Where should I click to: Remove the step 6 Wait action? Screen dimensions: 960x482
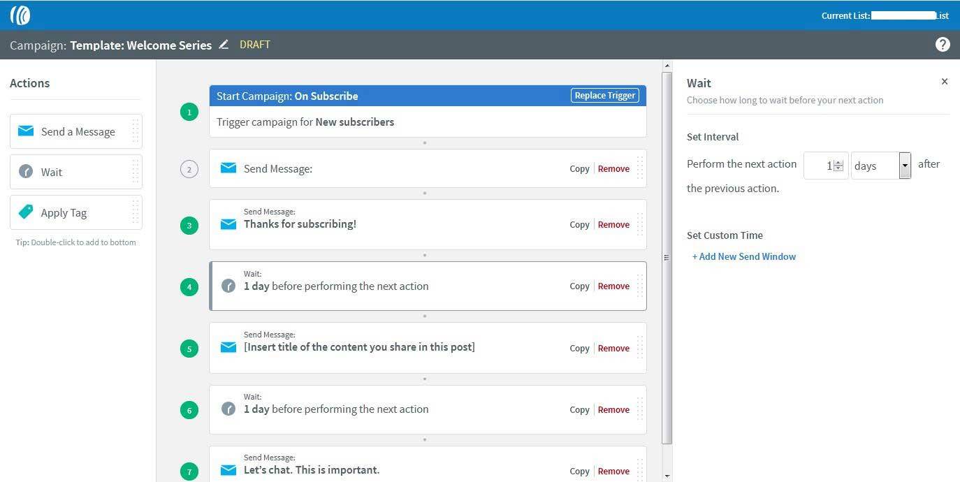(613, 409)
